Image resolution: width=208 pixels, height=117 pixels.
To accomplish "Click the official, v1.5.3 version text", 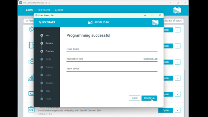I will pyautogui.click(x=45, y=114).
